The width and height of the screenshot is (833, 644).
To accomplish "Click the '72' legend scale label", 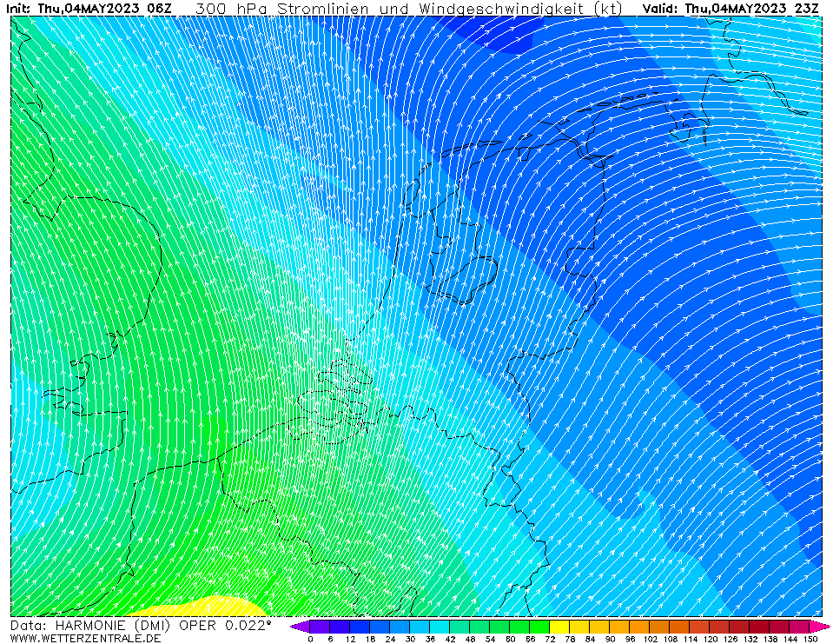I will coord(551,639).
